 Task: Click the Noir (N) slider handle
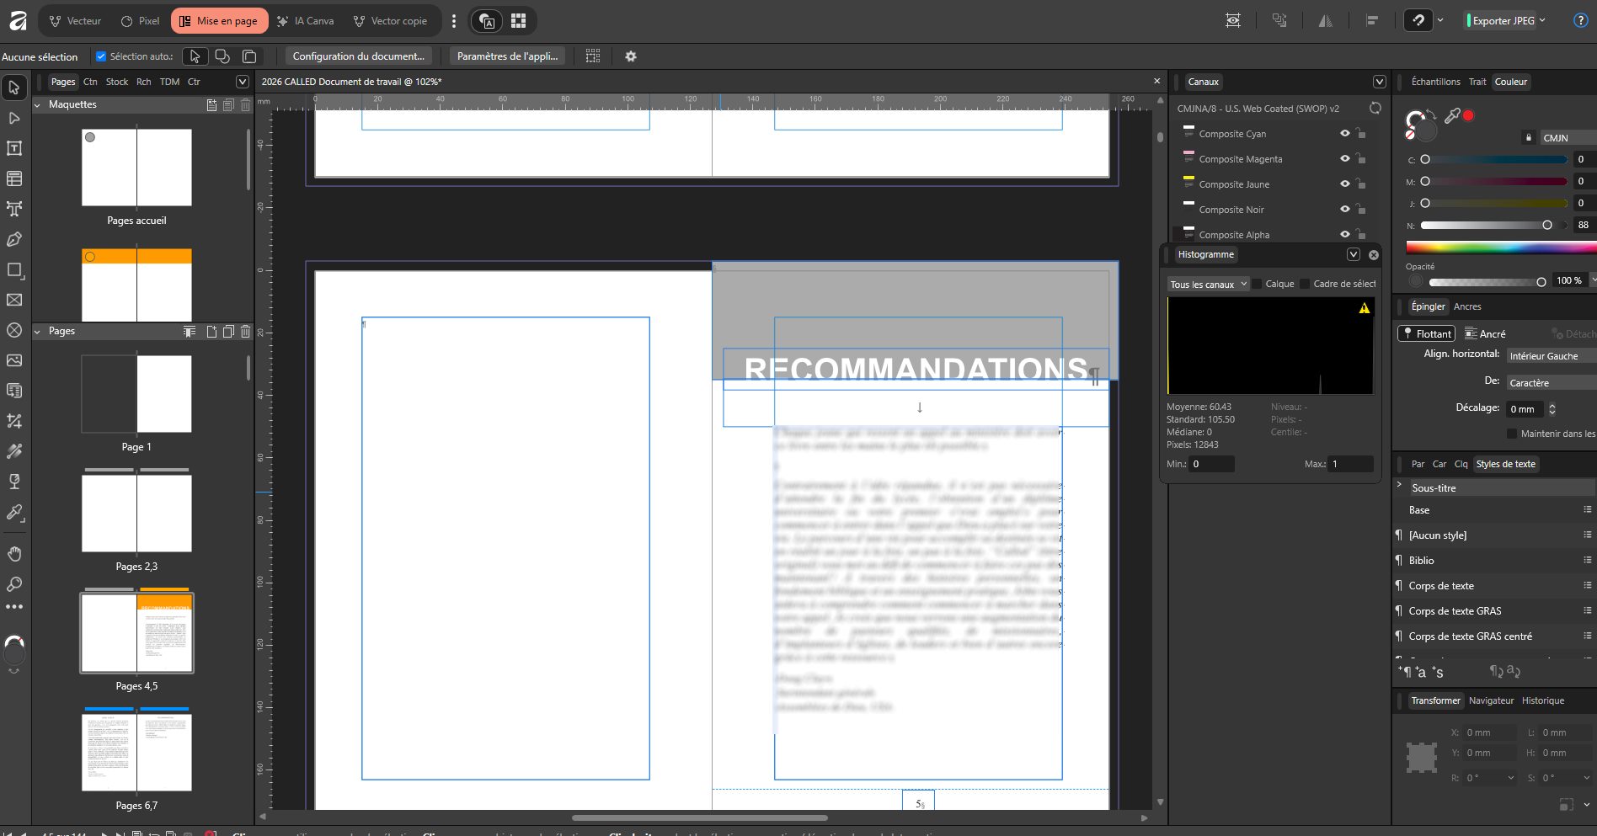coord(1547,225)
